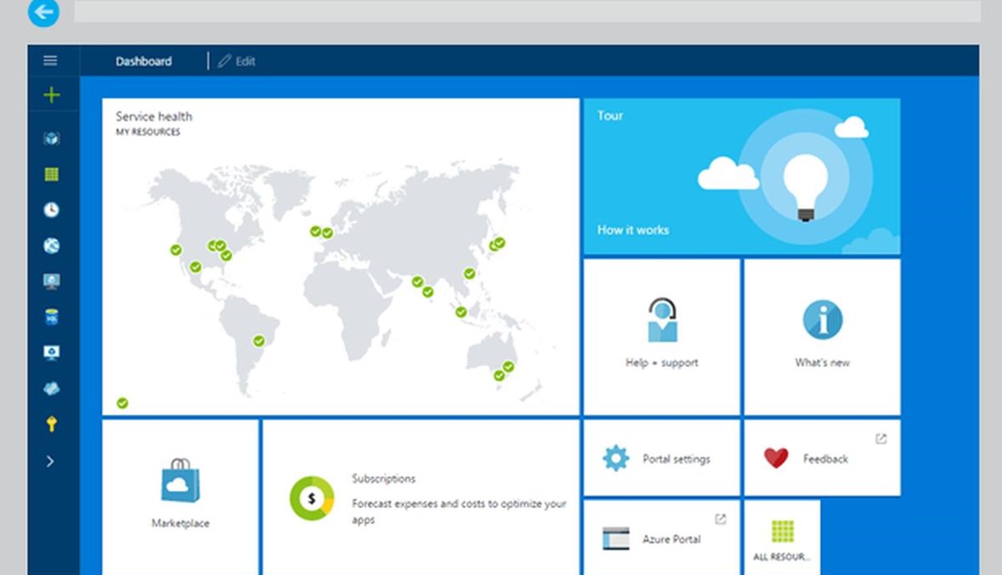Click the Edit dashboard button
Viewport: 1002px width, 575px height.
pyautogui.click(x=237, y=61)
